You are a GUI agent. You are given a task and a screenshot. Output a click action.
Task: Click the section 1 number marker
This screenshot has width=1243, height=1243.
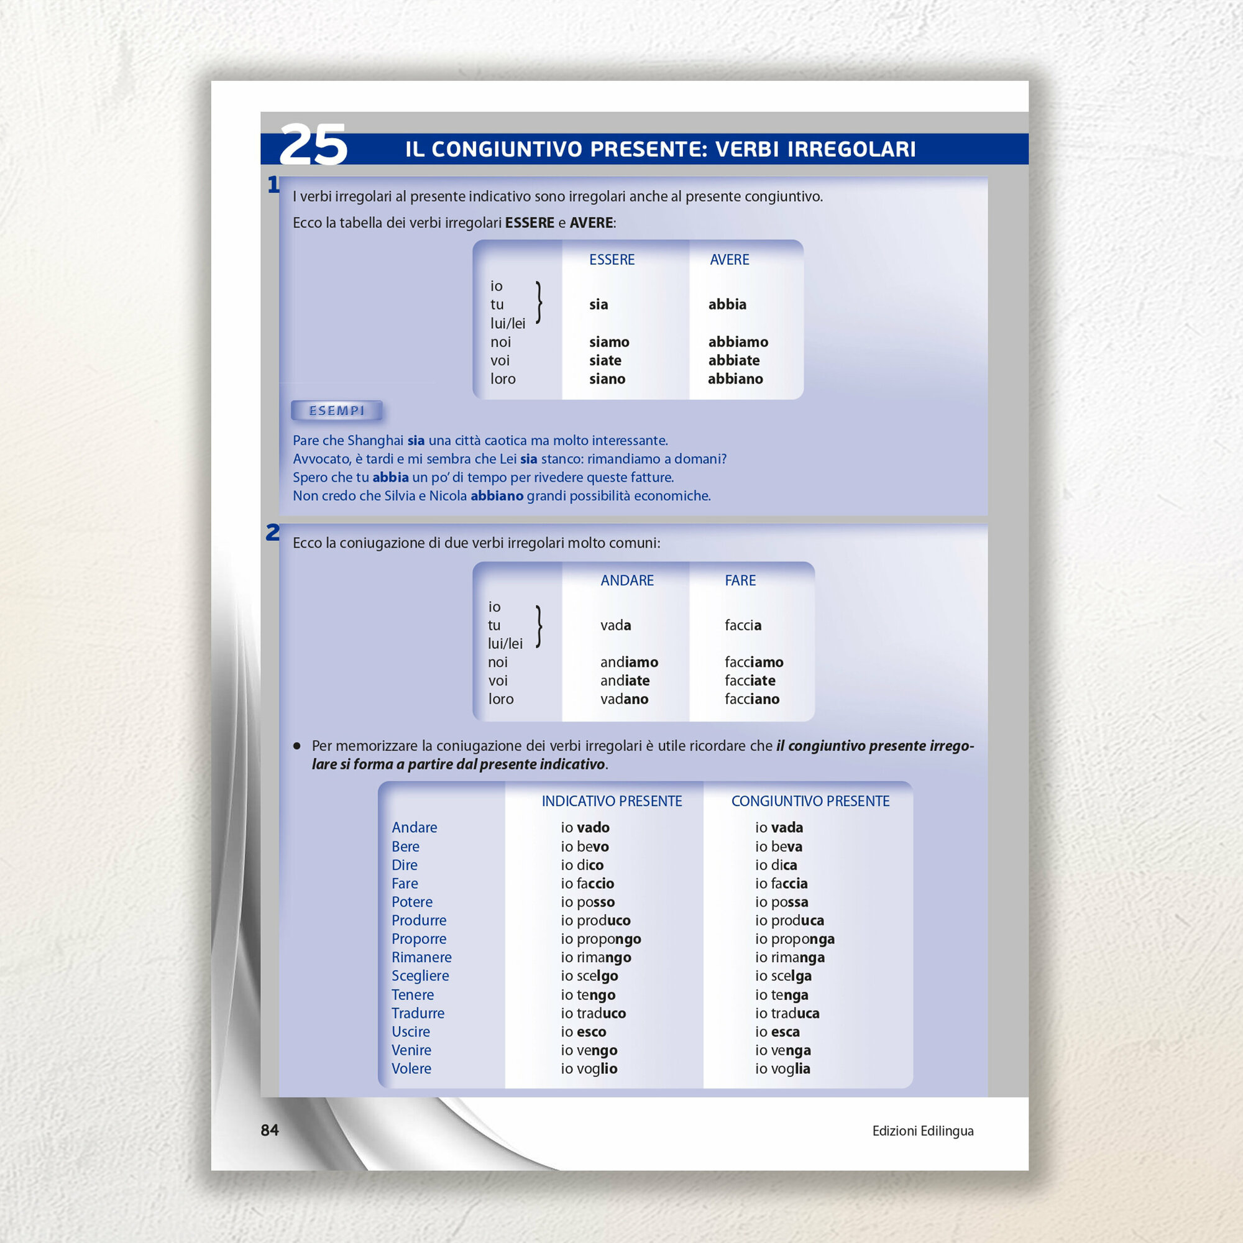point(273,185)
